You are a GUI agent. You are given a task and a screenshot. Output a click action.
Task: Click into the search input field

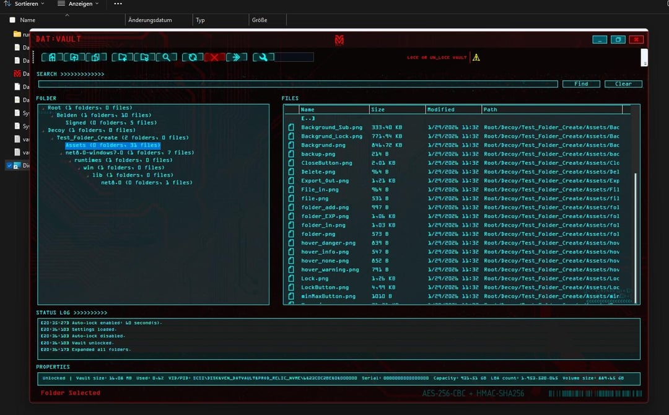point(297,84)
